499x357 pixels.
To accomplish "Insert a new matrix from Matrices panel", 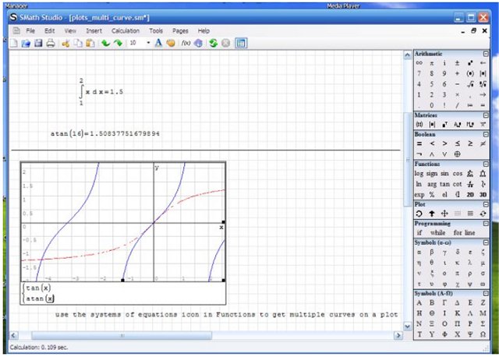I will click(x=419, y=125).
